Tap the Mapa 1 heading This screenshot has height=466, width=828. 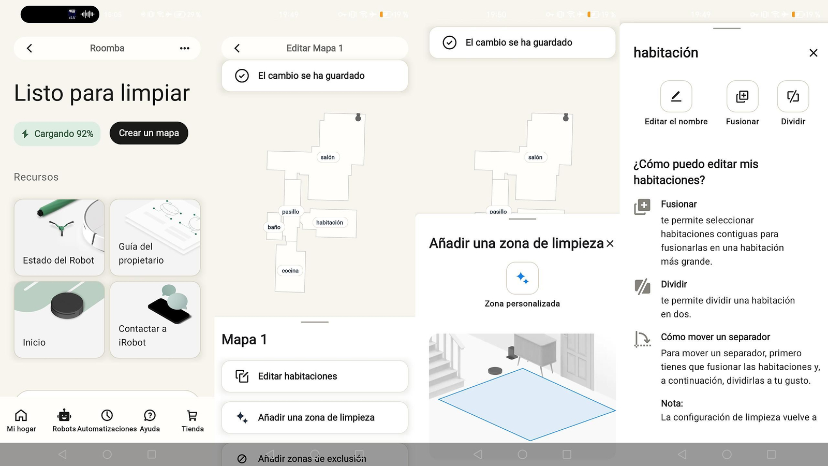[244, 340]
